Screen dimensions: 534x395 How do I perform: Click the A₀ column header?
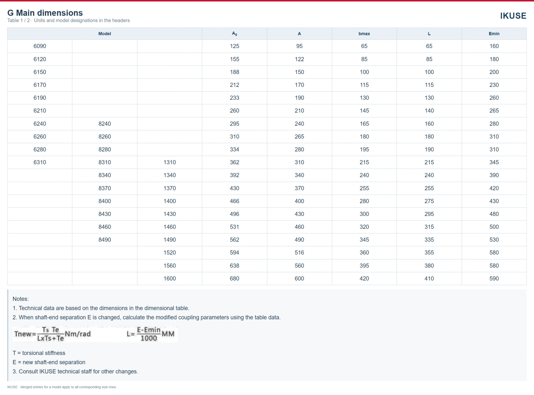[234, 34]
